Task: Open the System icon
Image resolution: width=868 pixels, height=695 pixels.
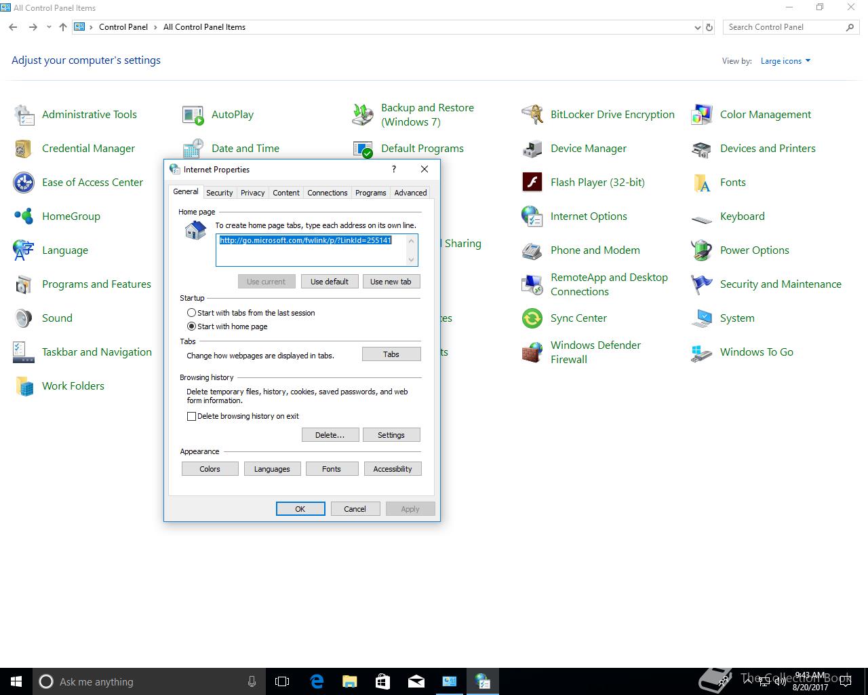Action: [702, 318]
